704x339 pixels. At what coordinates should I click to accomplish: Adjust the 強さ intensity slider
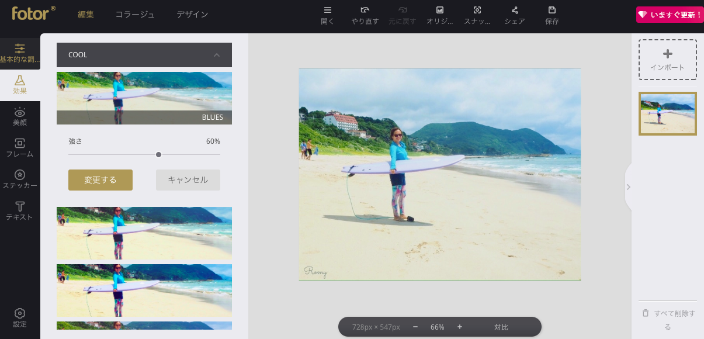[158, 154]
